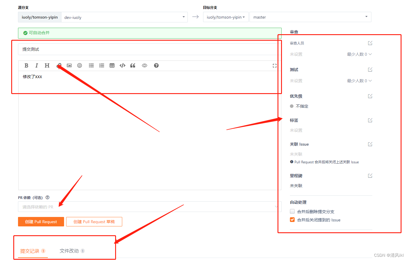The width and height of the screenshot is (408, 260).
Task: Insert table in description editor
Action: pos(112,65)
